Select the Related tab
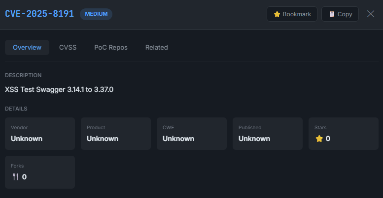This screenshot has height=198, width=383. 156,48
